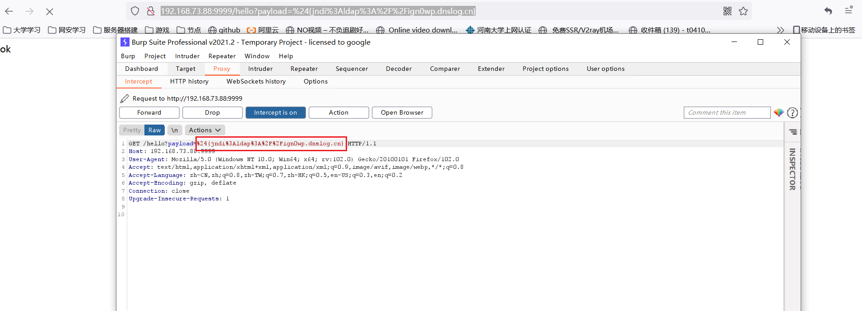Switch to the Comparer tab
Image resolution: width=862 pixels, height=311 pixels.
[x=445, y=69]
